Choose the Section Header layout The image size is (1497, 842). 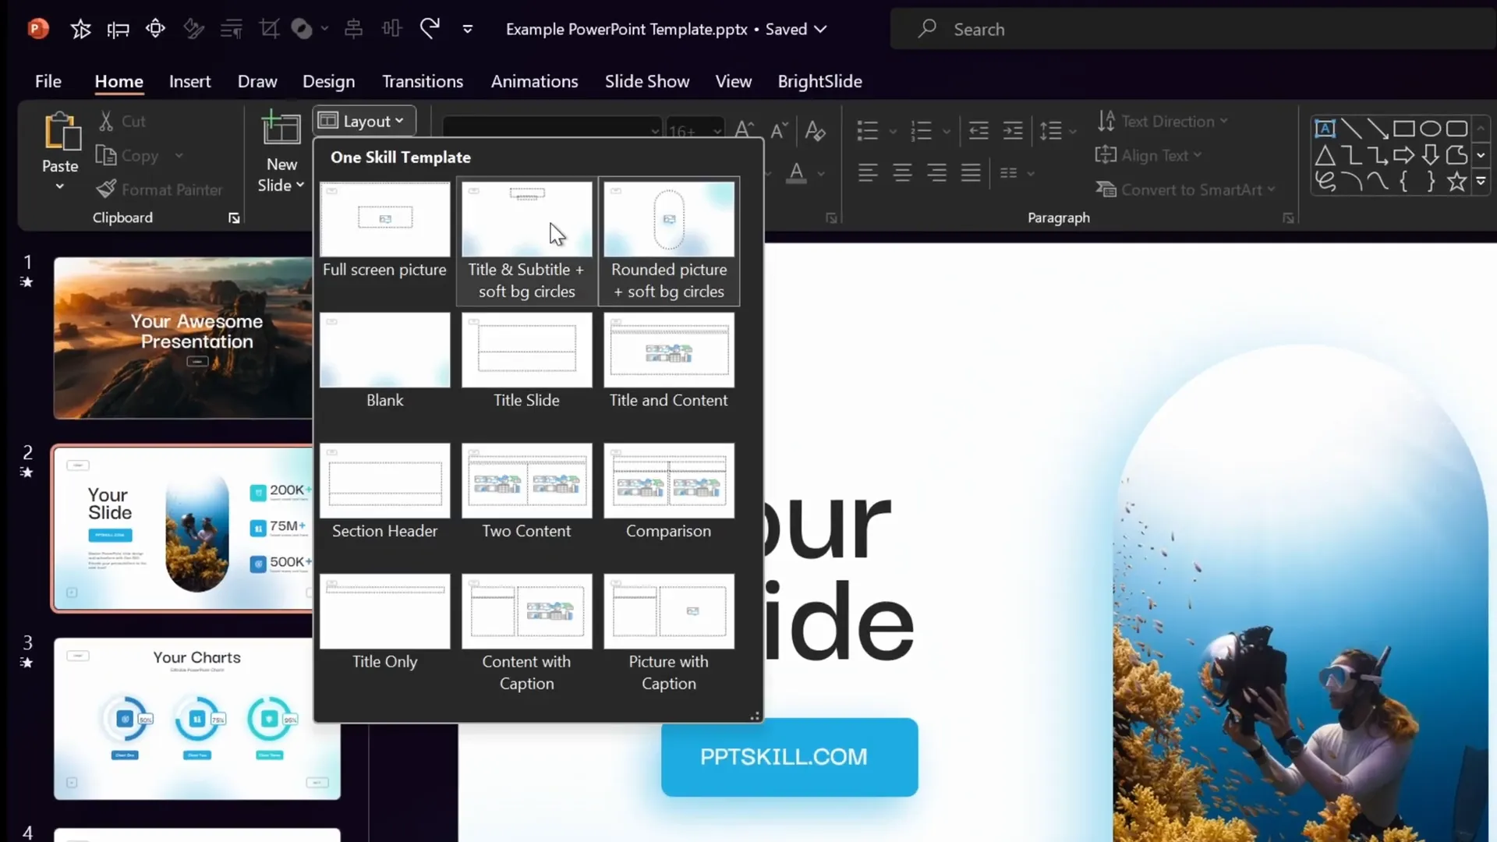click(384, 492)
